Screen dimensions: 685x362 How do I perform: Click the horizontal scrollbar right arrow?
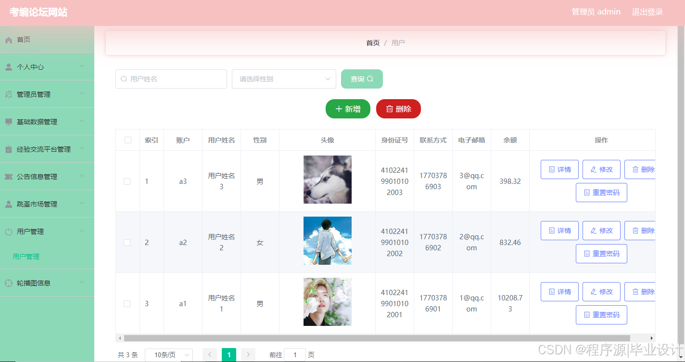(x=652, y=338)
